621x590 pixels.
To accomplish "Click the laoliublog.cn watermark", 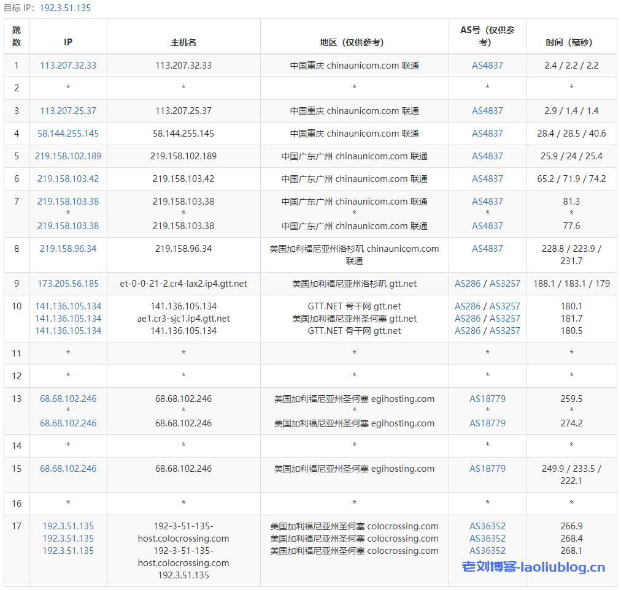I will click(x=533, y=567).
